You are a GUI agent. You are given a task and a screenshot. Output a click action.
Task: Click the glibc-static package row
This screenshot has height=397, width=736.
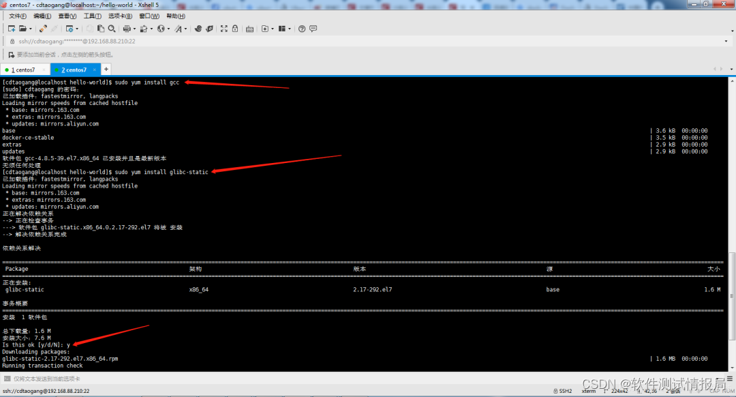(363, 289)
